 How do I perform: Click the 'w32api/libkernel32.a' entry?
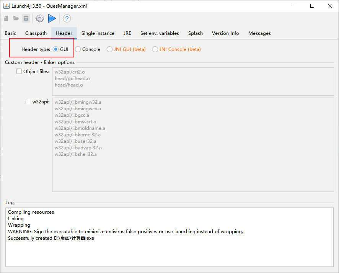click(x=77, y=135)
